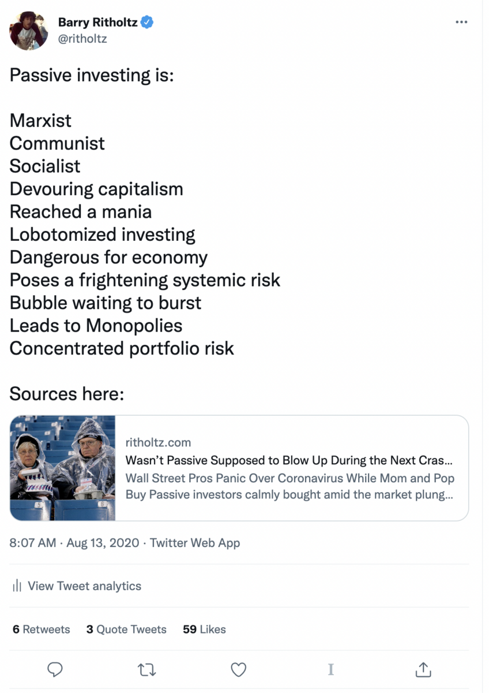View the 3 Quote Tweets
This screenshot has width=489, height=693.
[126, 629]
